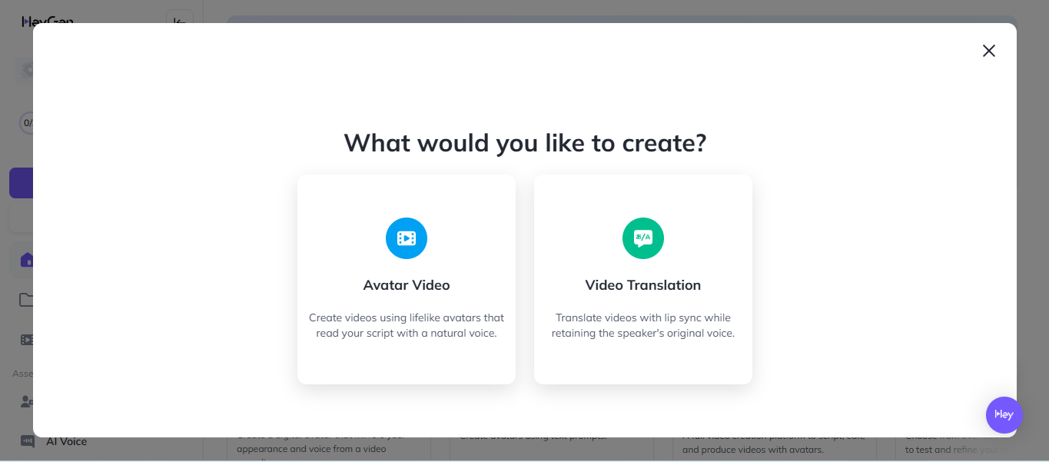This screenshot has width=1049, height=462.
Task: Open the purple Hey chat bubble
Action: pyautogui.click(x=1004, y=415)
